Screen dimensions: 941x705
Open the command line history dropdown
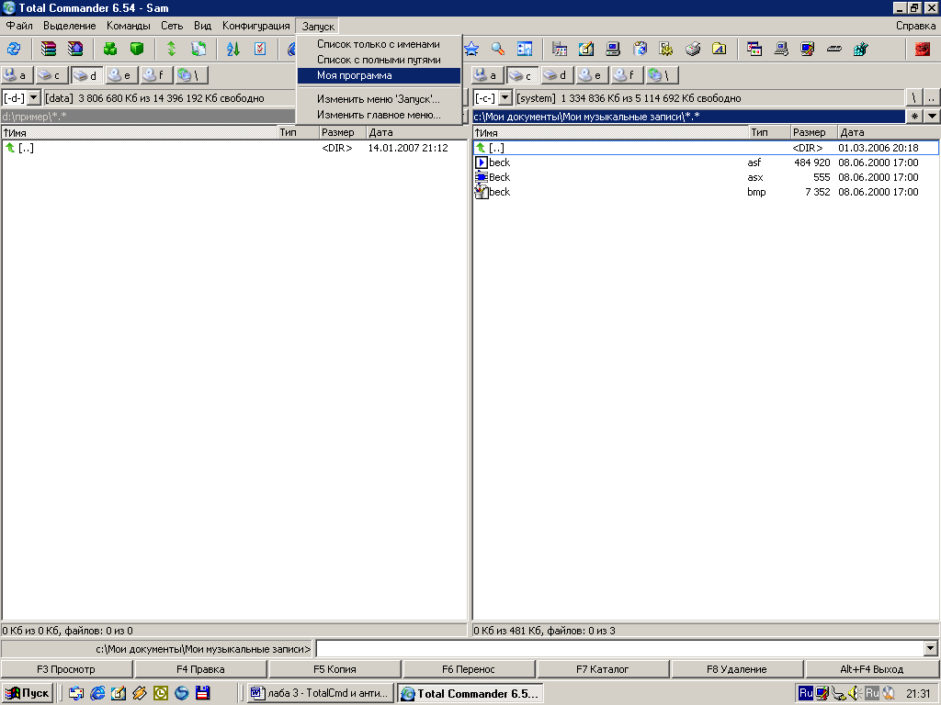tap(930, 648)
